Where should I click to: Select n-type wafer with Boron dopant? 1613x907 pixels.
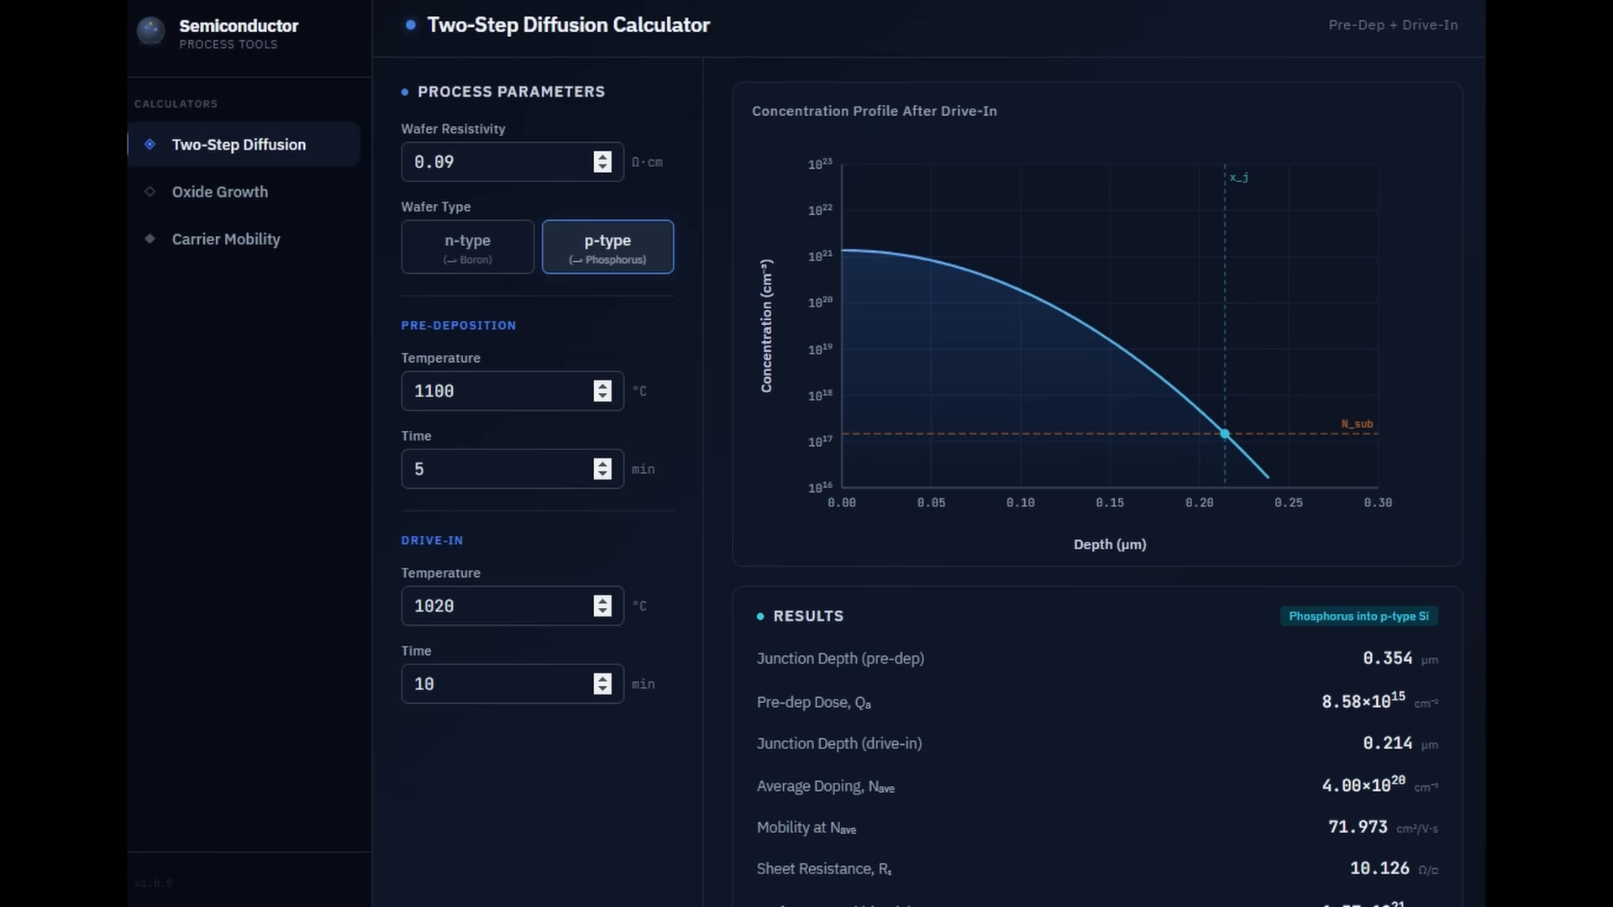tap(467, 247)
